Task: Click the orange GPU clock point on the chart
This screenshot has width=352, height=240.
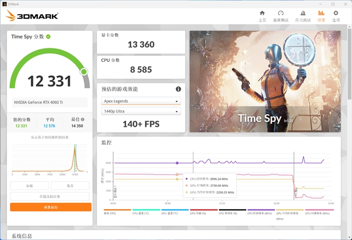Action: coord(177,174)
